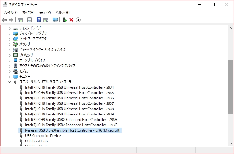Select Intel ICH9 Universal Host Controller - 2937
Screen dimensions: 234x154
[70, 103]
